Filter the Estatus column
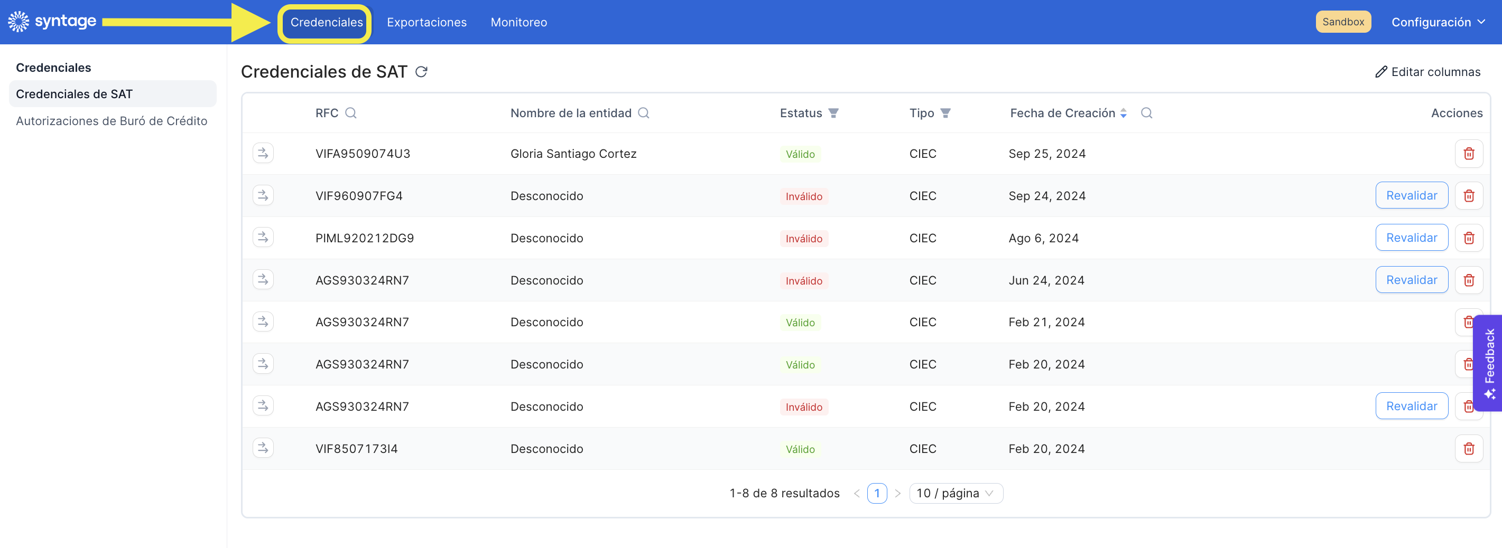 tap(833, 113)
